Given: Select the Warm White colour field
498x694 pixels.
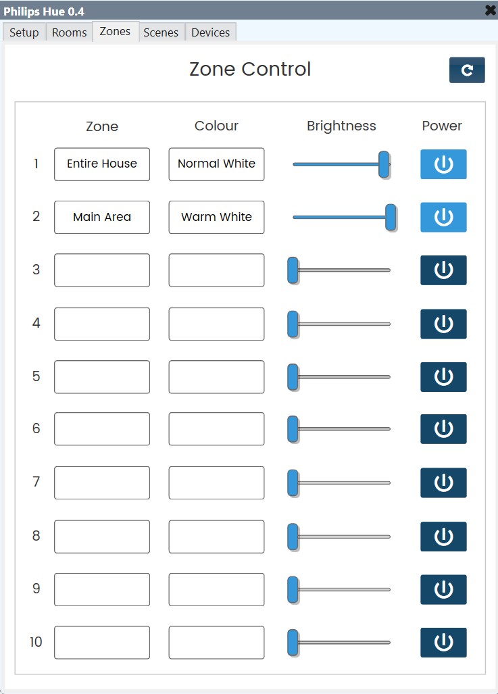Looking at the screenshot, I should 216,217.
